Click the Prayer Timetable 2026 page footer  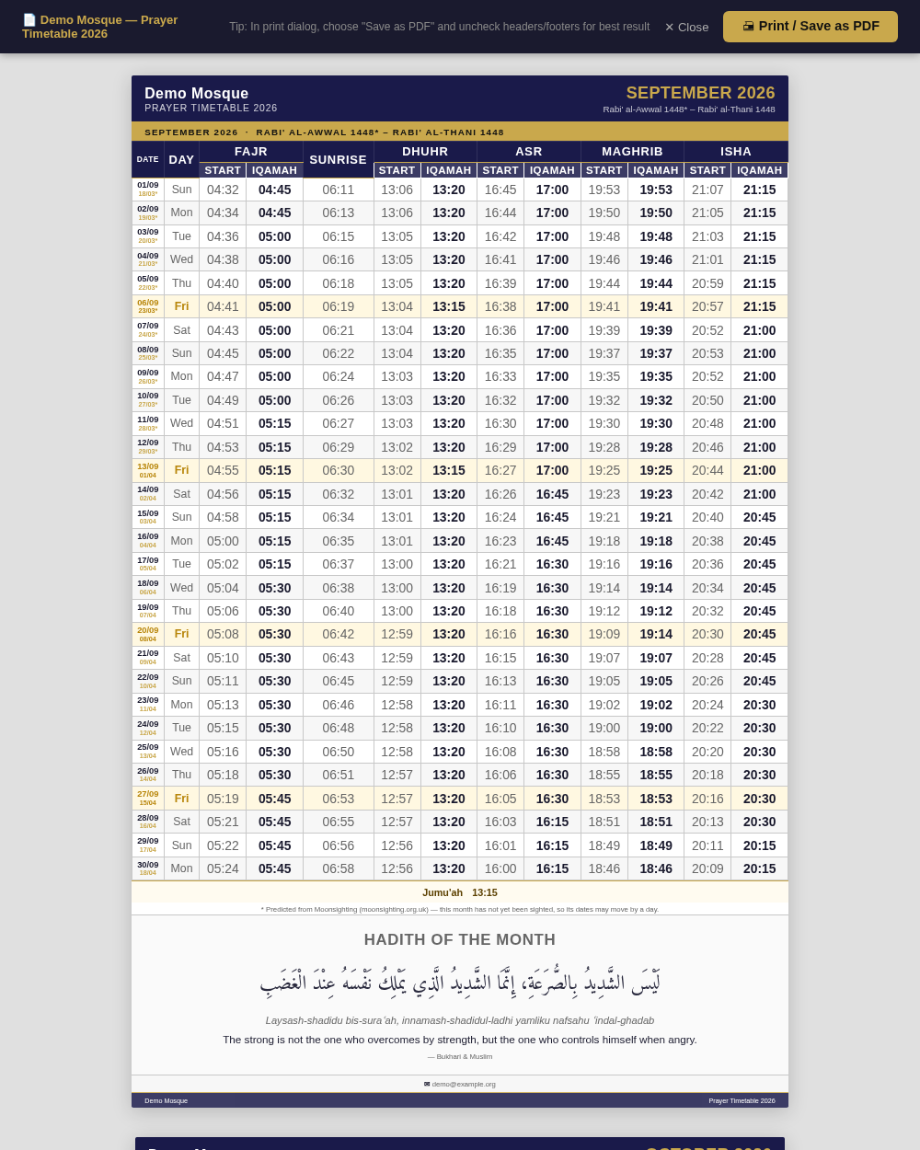pyautogui.click(x=742, y=1100)
